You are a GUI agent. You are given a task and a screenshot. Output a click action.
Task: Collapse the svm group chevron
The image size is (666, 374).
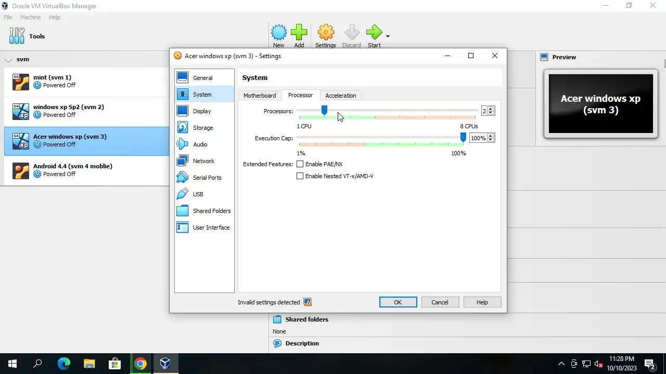click(8, 60)
